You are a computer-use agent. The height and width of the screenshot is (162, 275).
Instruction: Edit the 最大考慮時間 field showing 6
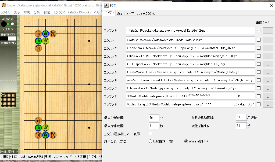tap(154, 126)
